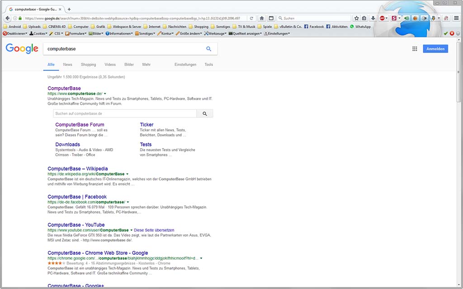
Task: Open a new tab with plus icon
Action: click(69, 9)
